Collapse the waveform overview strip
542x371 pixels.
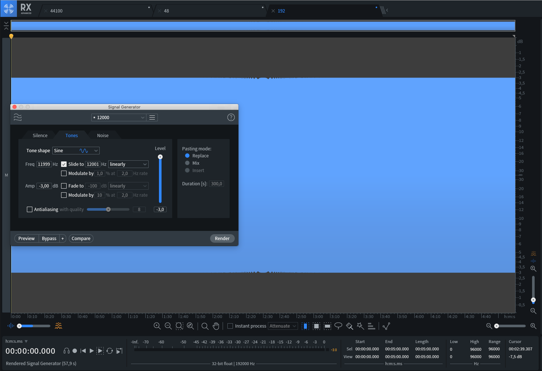pos(6,25)
